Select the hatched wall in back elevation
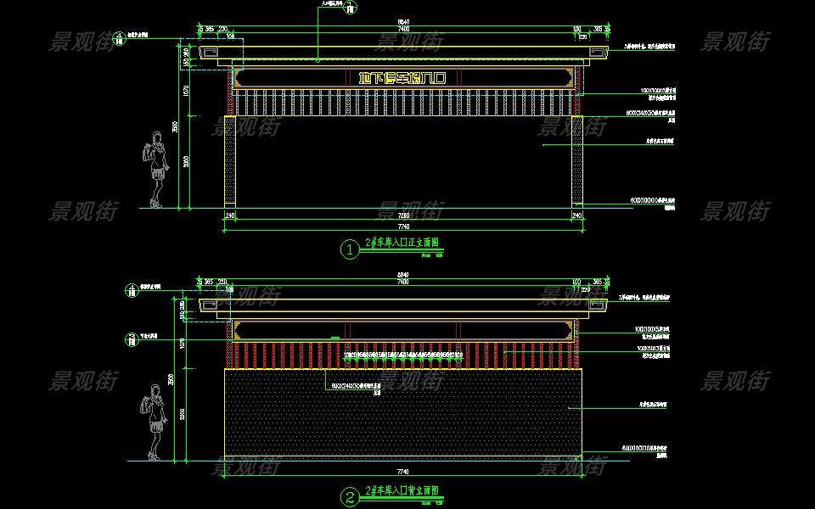Screen dimensions: 815x509 pos(403,414)
